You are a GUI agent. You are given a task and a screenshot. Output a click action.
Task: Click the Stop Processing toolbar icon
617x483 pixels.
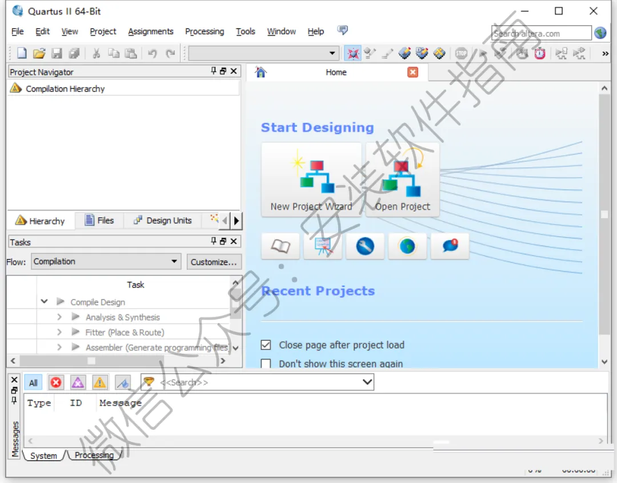(461, 53)
